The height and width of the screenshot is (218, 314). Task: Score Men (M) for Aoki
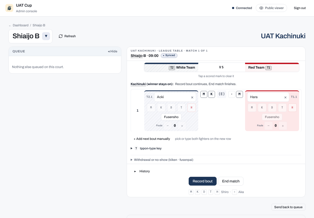click(151, 108)
